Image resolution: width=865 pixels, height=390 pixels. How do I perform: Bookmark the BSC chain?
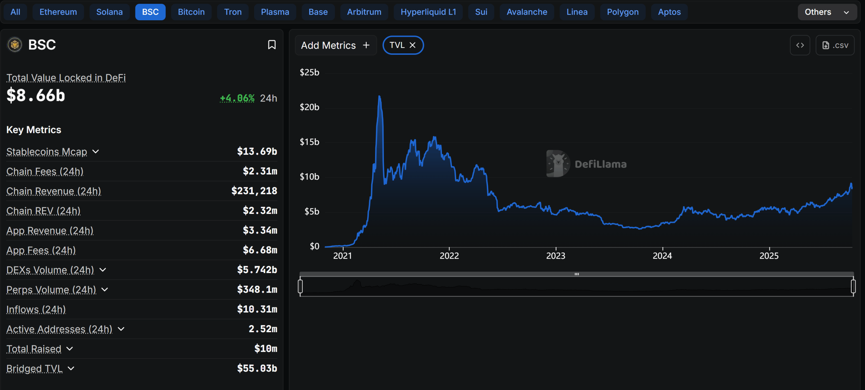[272, 45]
